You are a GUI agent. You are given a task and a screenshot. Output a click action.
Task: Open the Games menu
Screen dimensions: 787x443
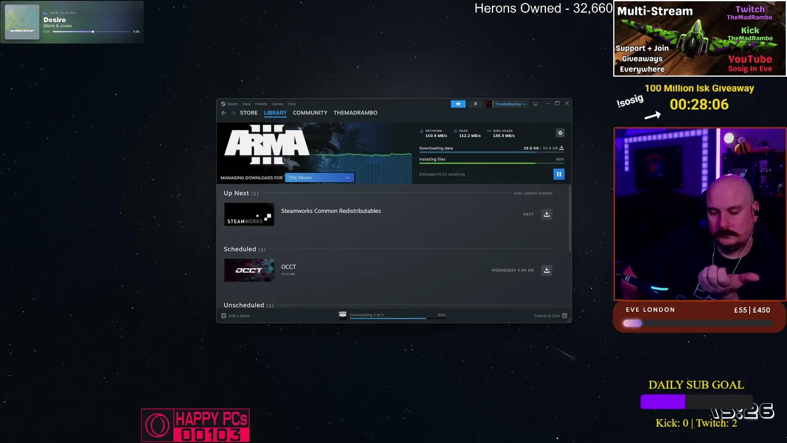coord(277,104)
